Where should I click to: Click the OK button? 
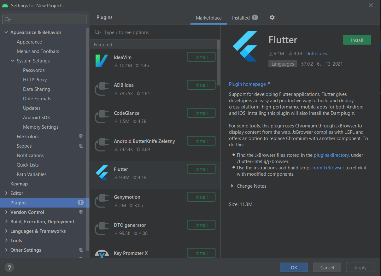[294, 267]
